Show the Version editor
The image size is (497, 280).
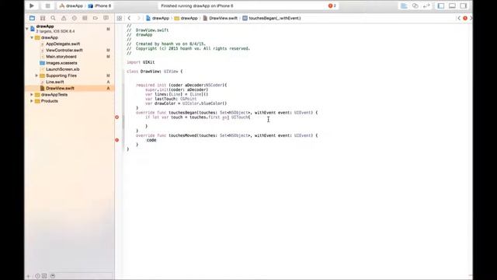click(x=426, y=5)
